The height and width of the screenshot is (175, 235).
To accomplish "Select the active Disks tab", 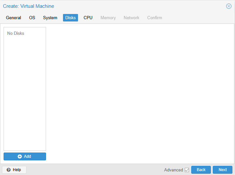I will tap(70, 18).
